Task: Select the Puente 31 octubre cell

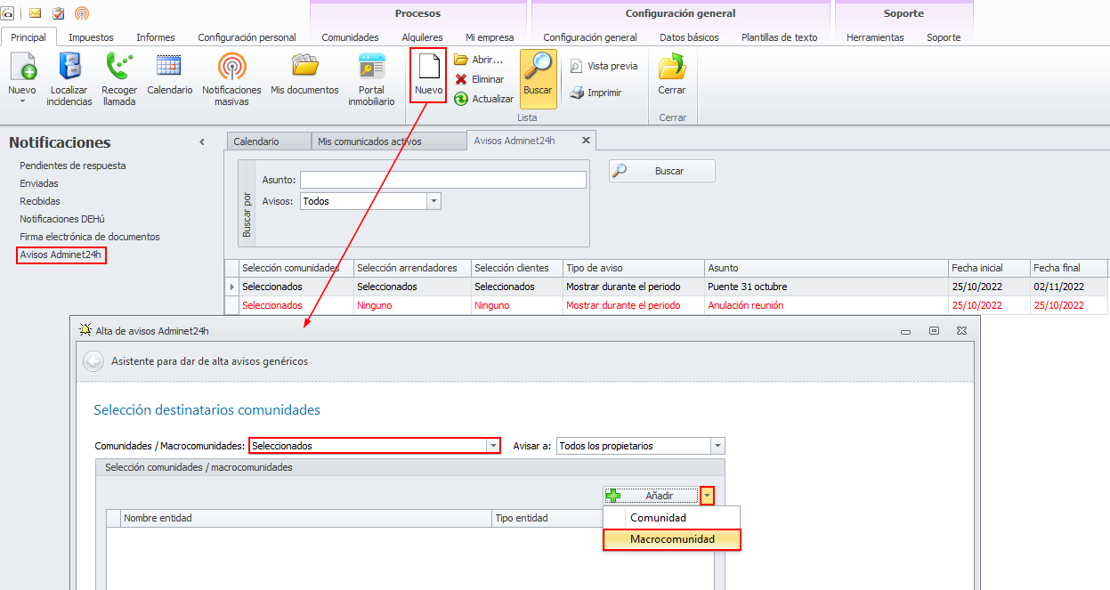Action: tap(826, 287)
